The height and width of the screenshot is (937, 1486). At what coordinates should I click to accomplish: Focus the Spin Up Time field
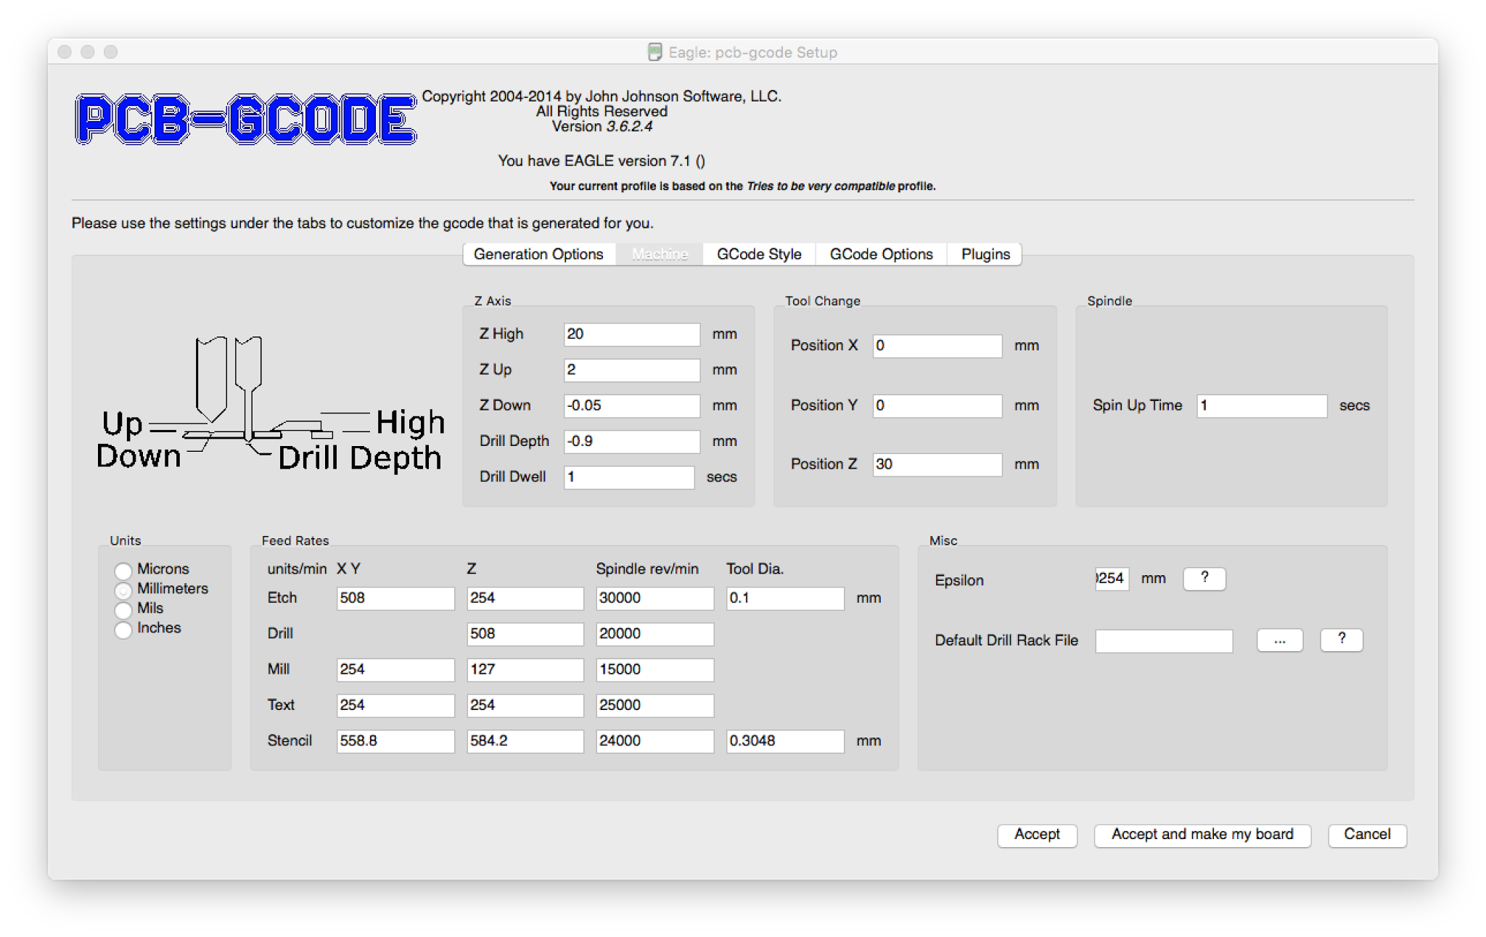coord(1261,405)
